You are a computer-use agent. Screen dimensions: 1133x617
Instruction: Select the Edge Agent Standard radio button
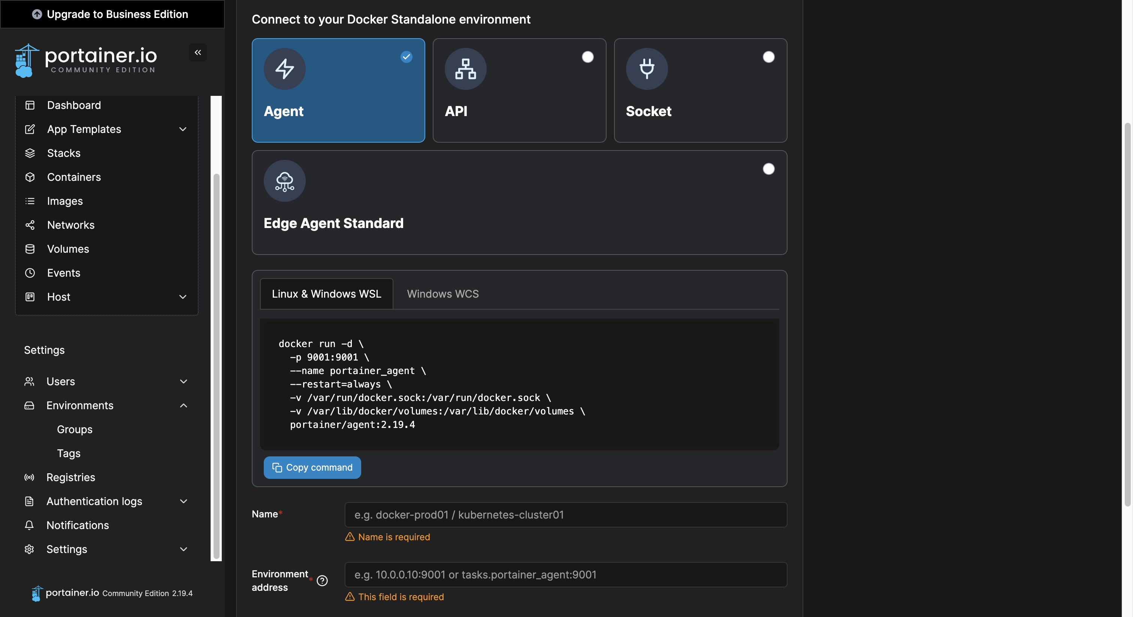(x=768, y=169)
